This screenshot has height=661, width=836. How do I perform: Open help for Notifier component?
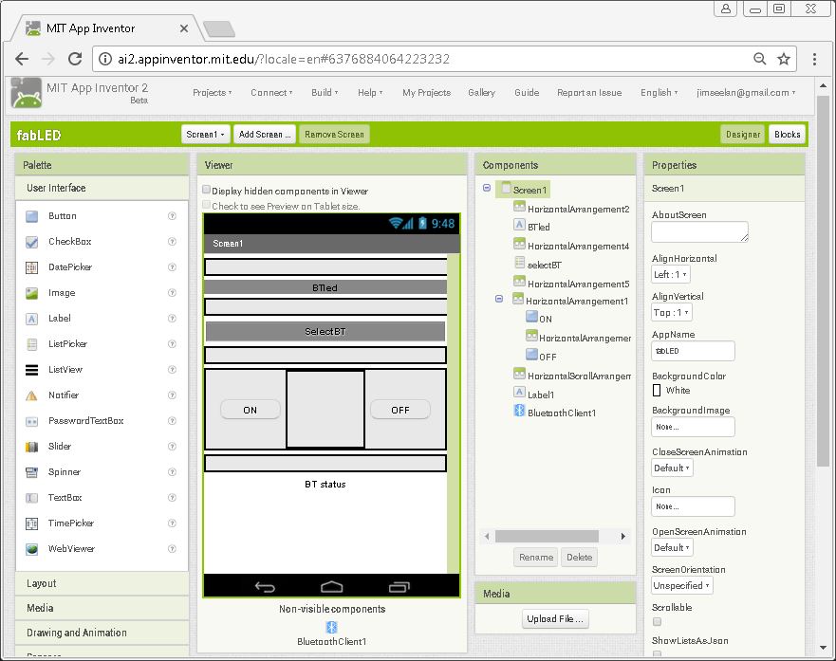pos(172,395)
